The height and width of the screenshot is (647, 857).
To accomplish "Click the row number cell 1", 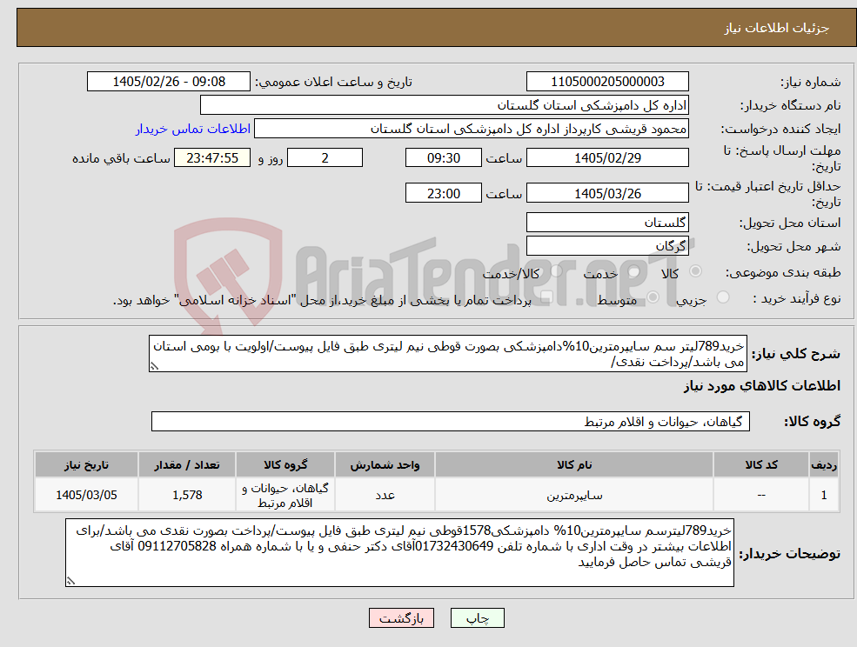I will [x=824, y=495].
